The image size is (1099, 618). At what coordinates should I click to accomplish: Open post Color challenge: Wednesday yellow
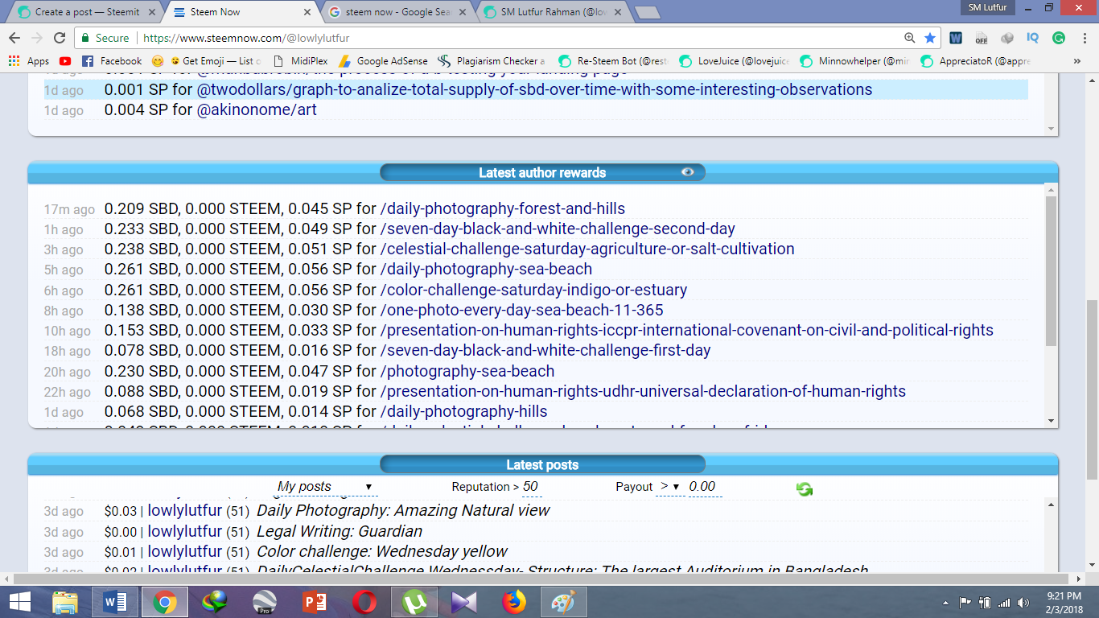click(x=382, y=551)
